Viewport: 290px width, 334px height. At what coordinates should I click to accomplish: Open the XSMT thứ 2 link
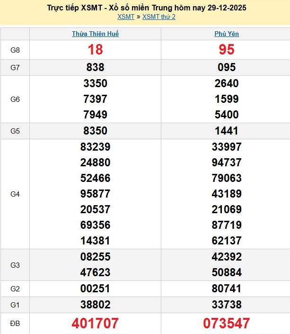[159, 17]
